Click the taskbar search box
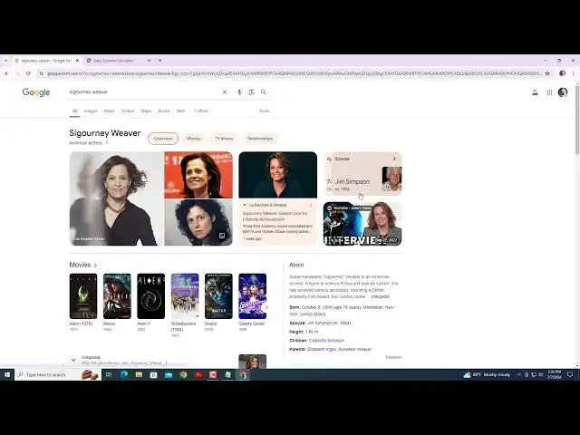Image resolution: width=580 pixels, height=435 pixels. click(x=58, y=374)
